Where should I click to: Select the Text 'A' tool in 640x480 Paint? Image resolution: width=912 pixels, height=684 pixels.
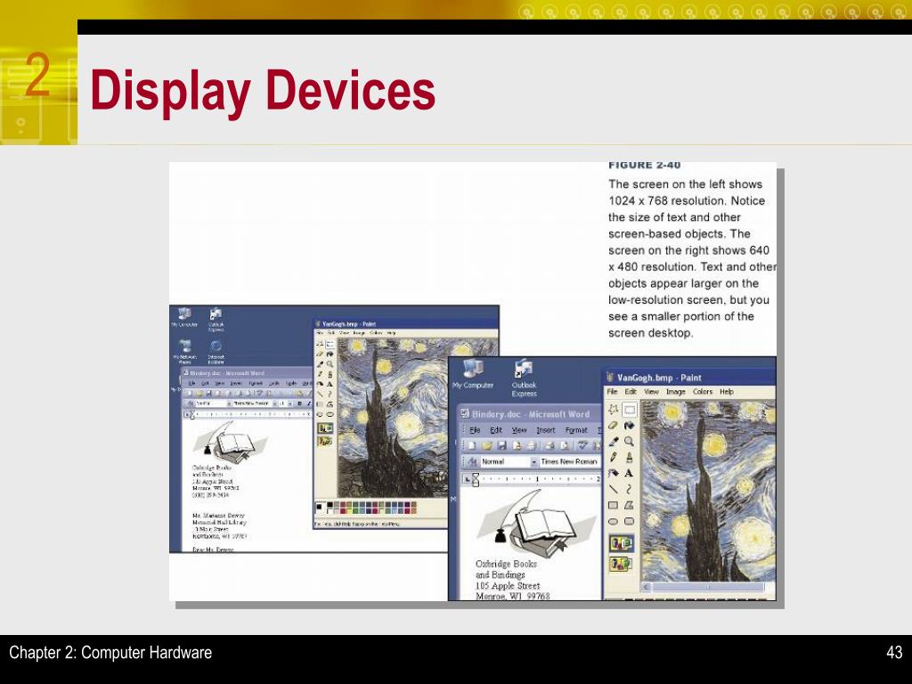tap(629, 473)
